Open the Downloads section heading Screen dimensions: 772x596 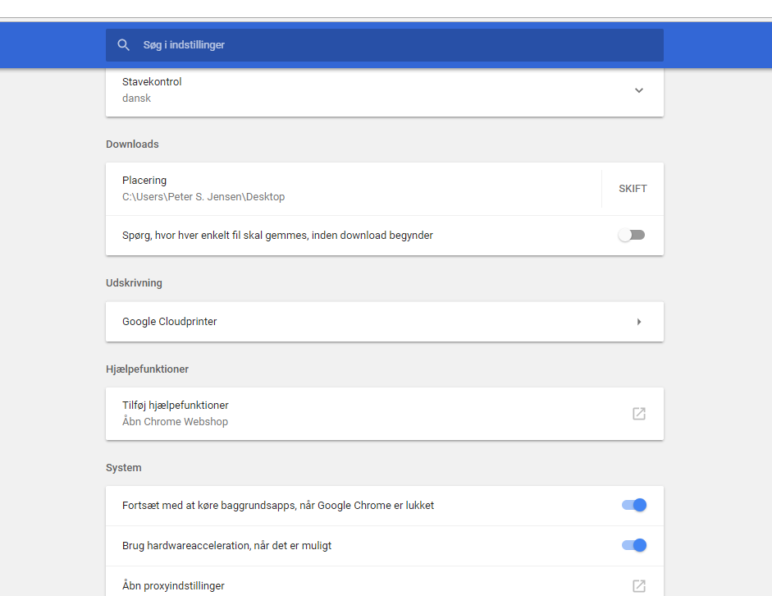click(132, 144)
